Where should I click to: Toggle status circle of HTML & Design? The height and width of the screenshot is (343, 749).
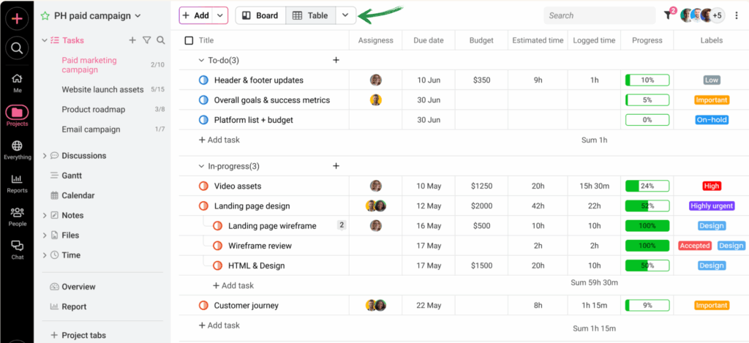click(218, 265)
